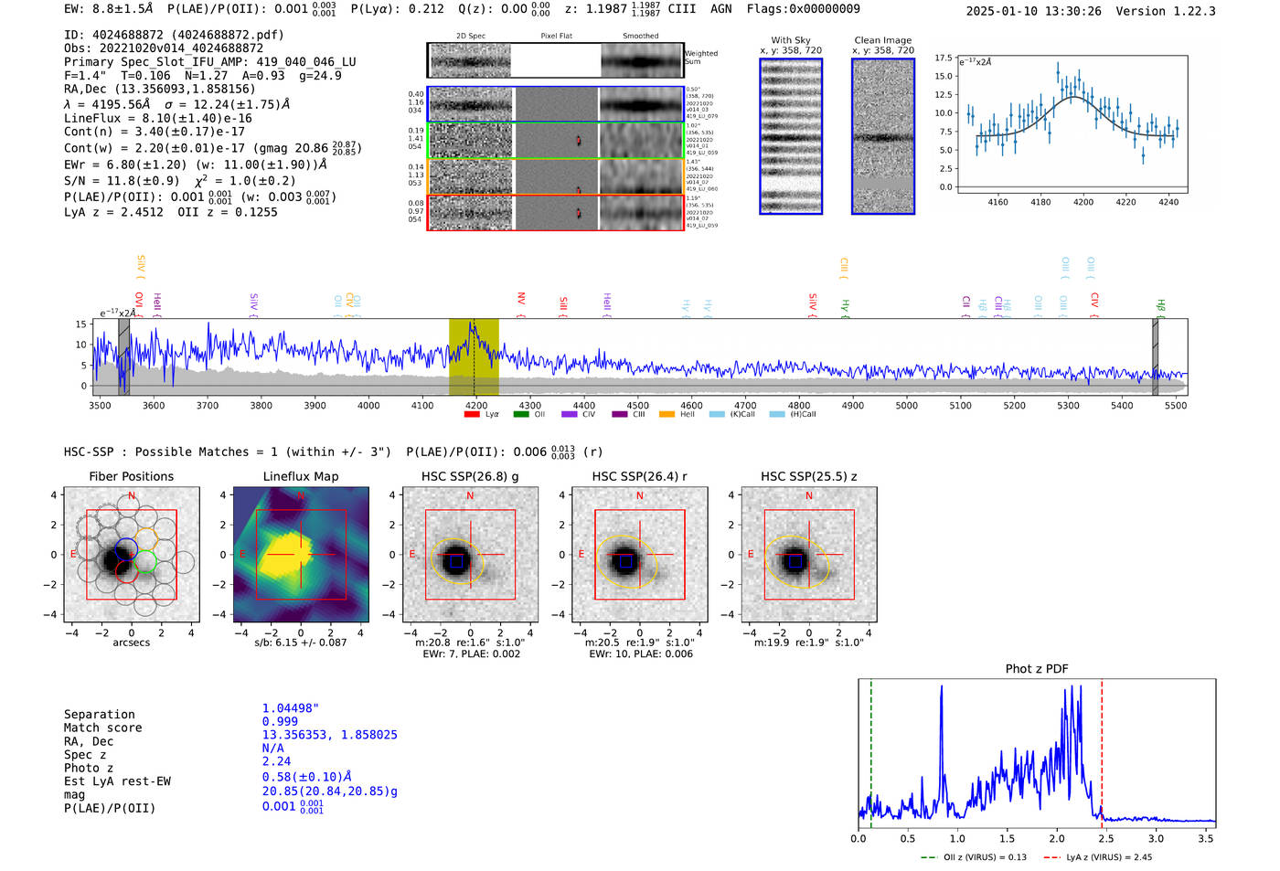Click the CIV purple legend swatch
This screenshot has height=871, width=1280.
pos(570,414)
